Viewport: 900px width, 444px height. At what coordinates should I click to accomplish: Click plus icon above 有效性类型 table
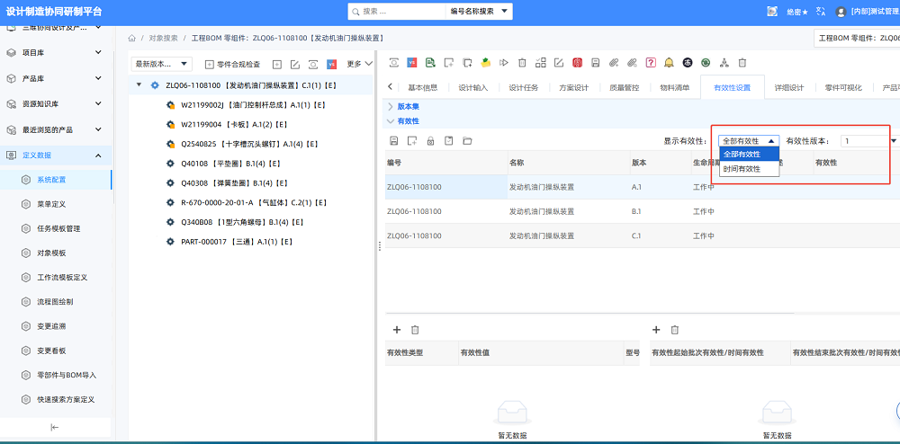pos(397,330)
